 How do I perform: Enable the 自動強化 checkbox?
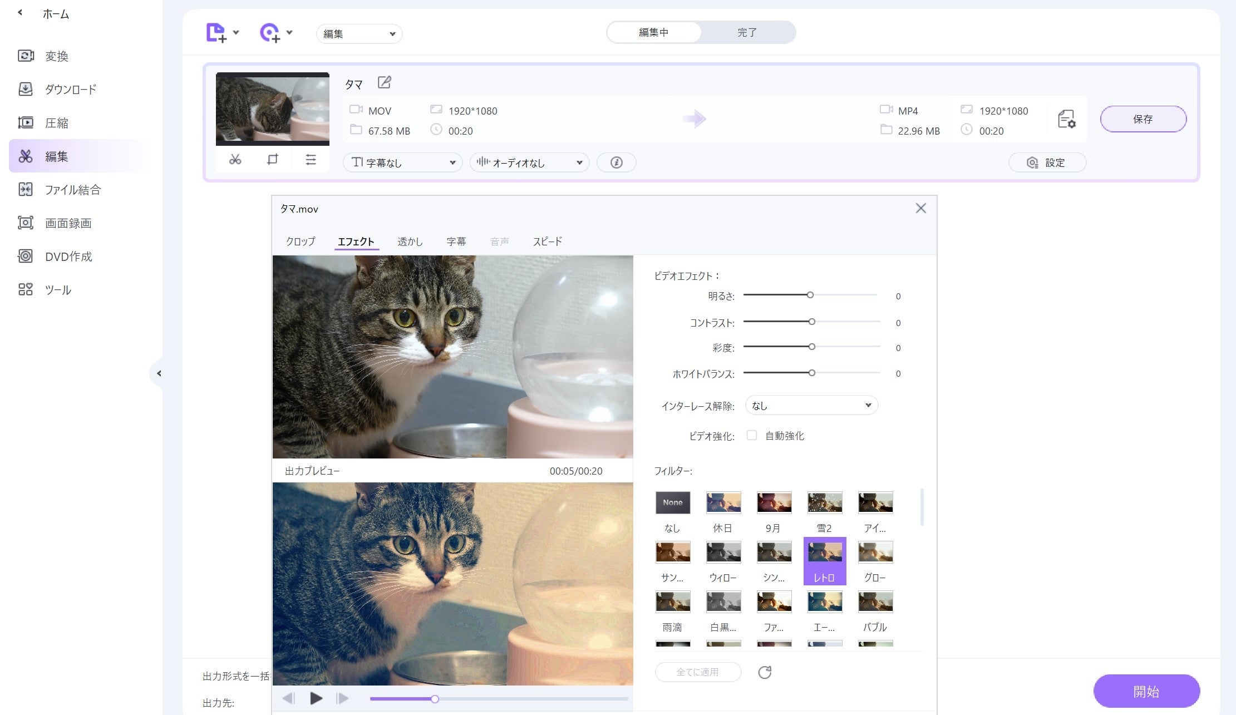[752, 436]
